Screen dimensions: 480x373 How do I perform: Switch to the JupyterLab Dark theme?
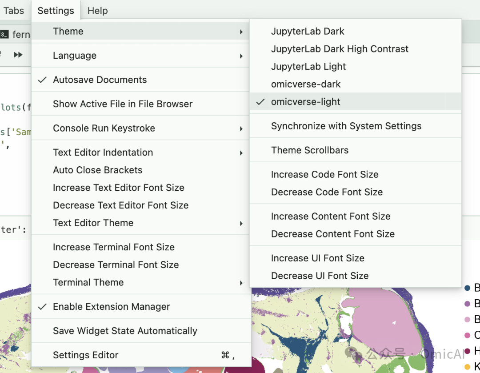point(356,31)
